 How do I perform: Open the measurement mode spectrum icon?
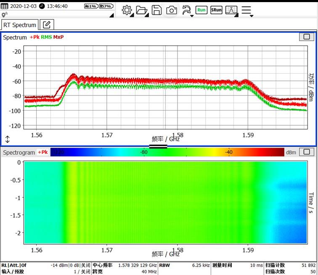pos(231,10)
